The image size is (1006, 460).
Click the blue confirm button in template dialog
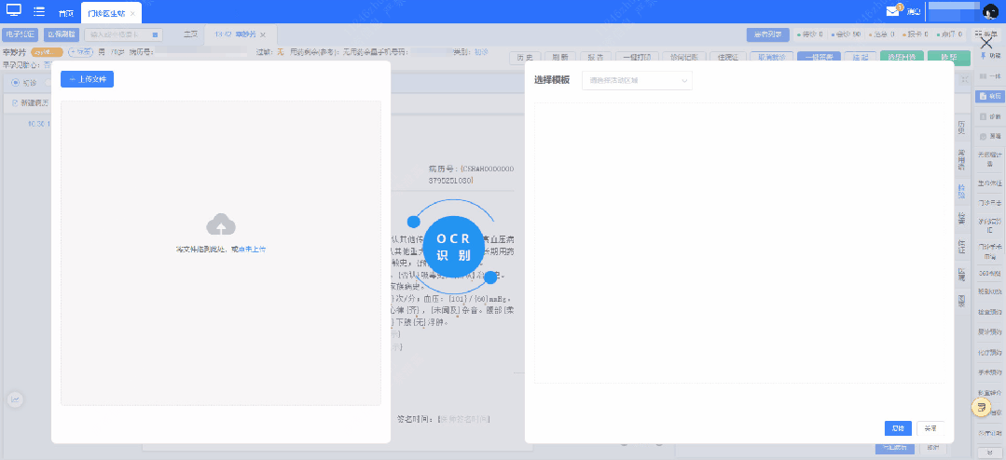897,428
